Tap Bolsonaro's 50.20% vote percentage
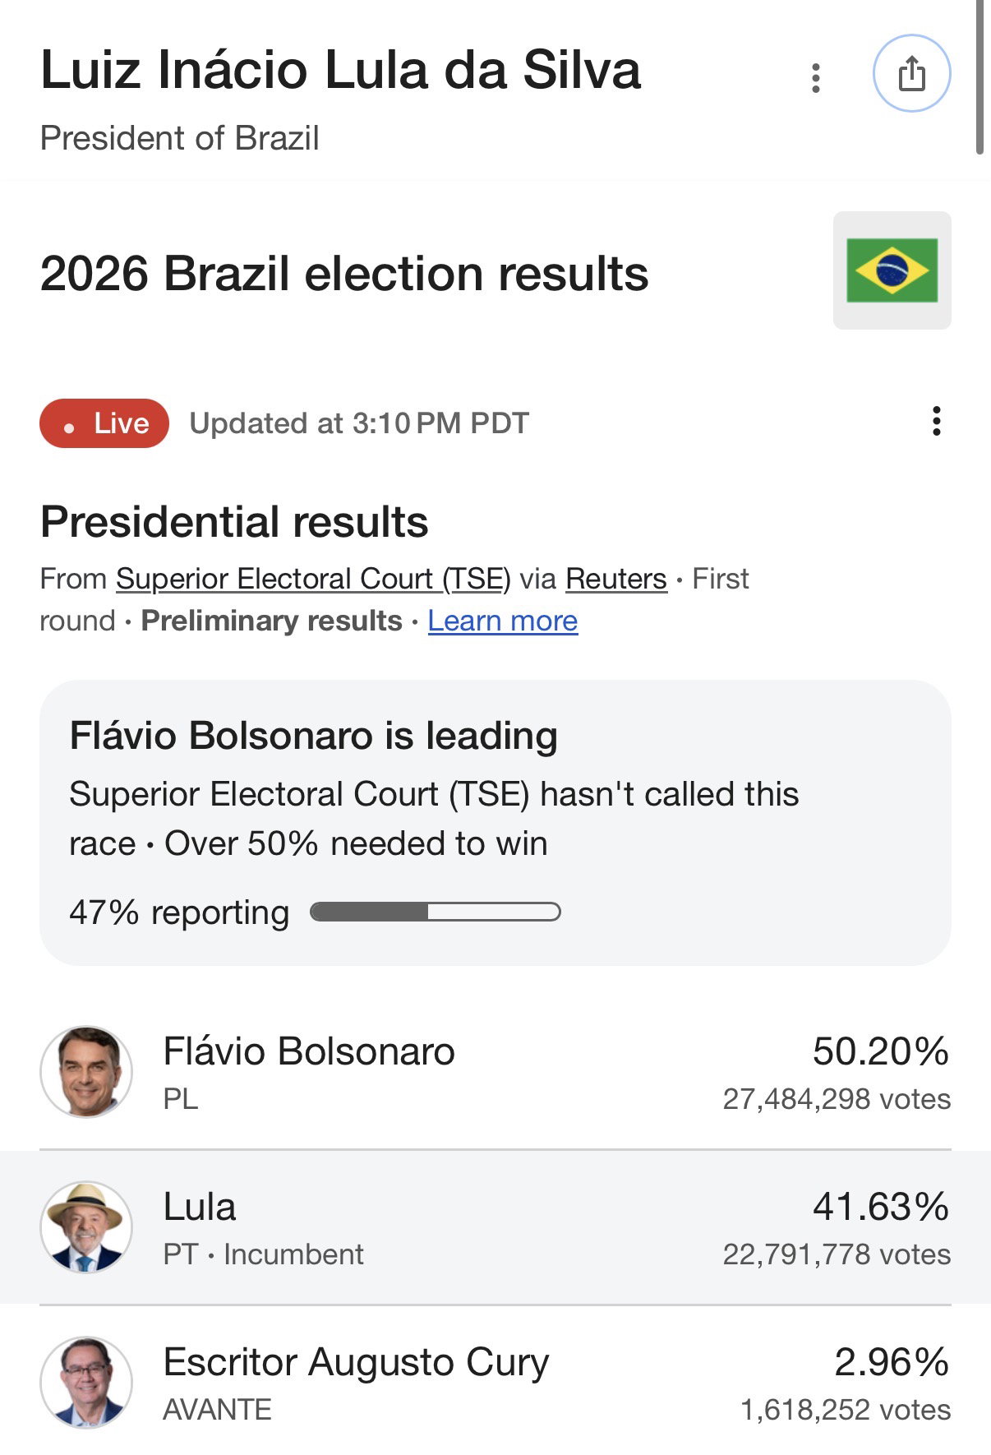The height and width of the screenshot is (1455, 991). 881,1051
